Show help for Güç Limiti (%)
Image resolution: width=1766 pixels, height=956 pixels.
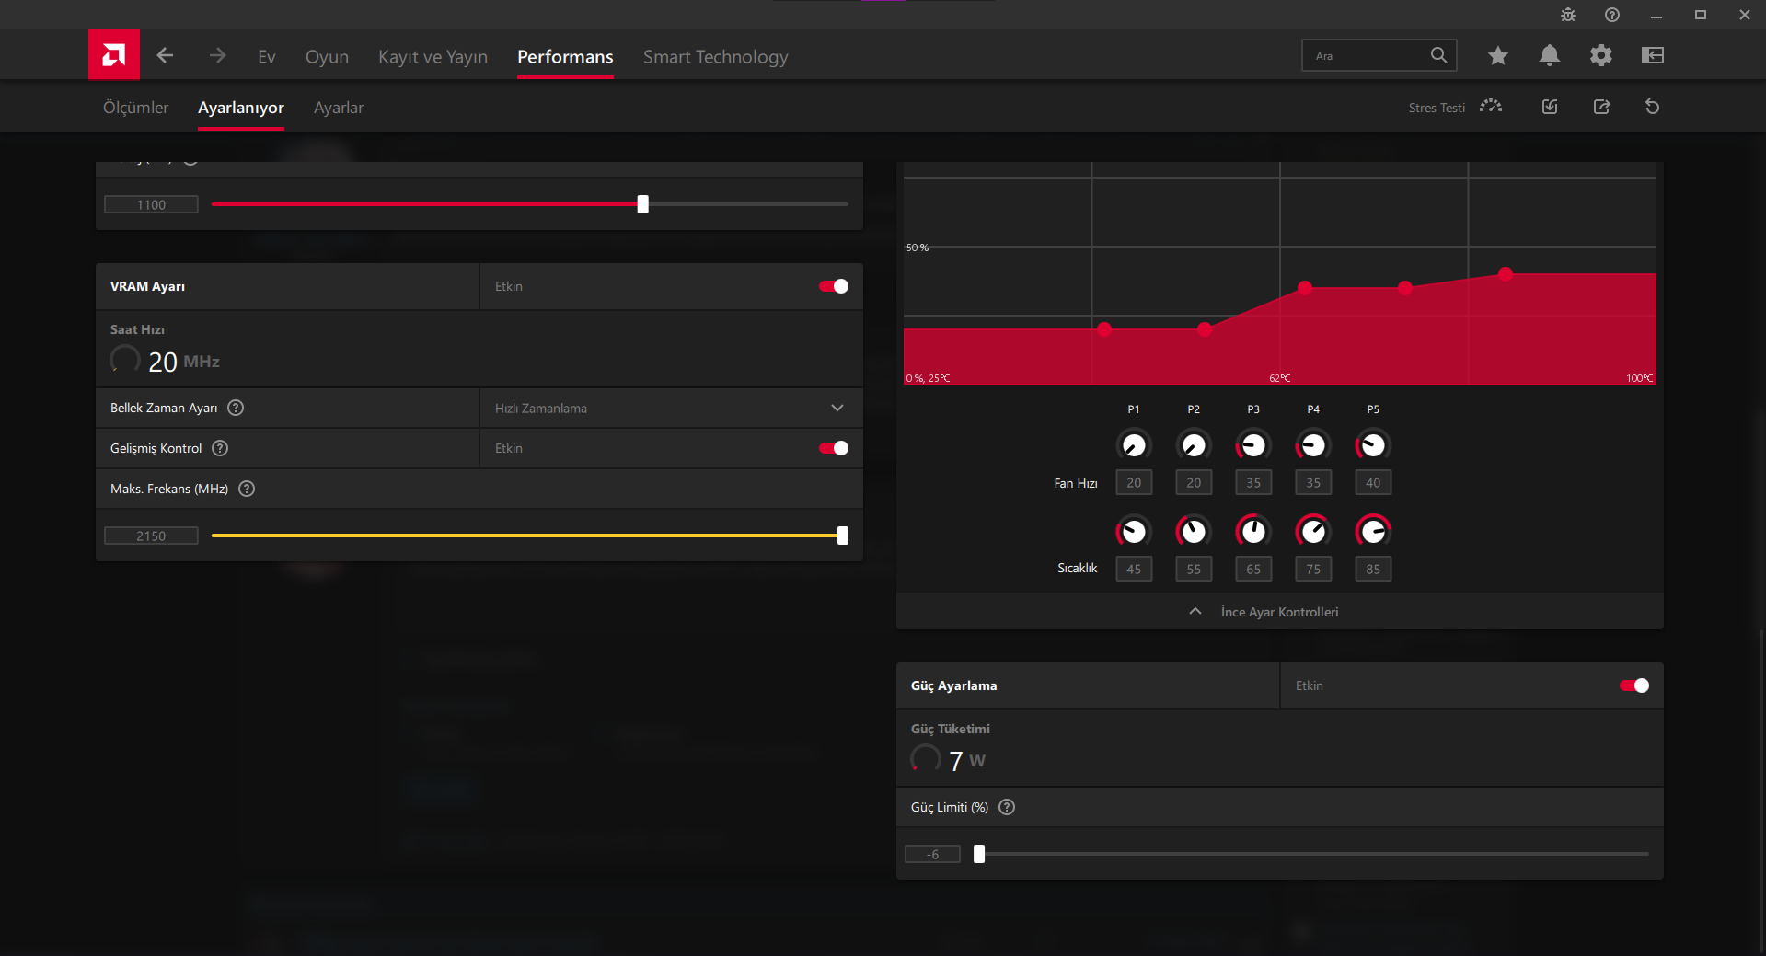point(1007,807)
